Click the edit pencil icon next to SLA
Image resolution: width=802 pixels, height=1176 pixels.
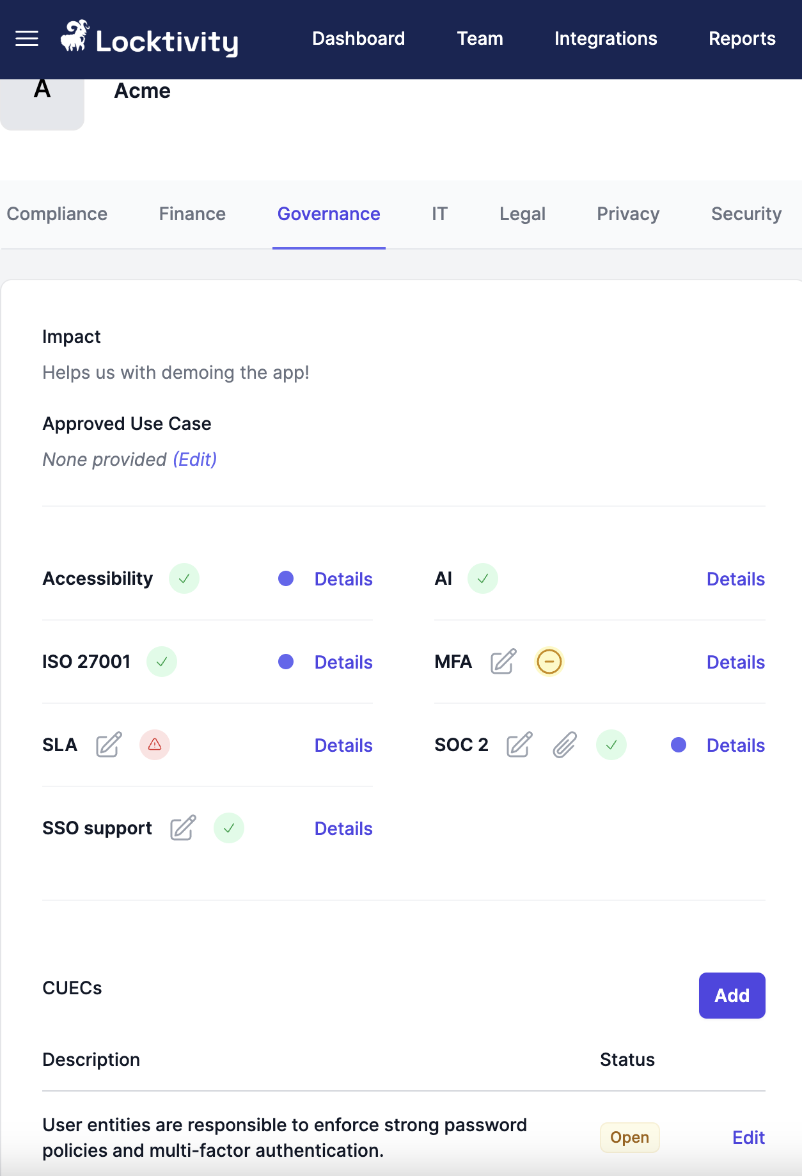[109, 745]
